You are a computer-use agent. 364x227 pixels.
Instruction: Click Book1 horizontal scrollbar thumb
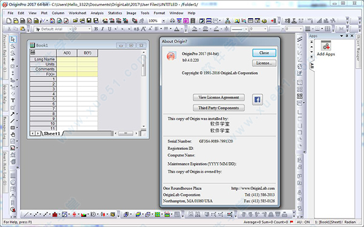(126, 134)
